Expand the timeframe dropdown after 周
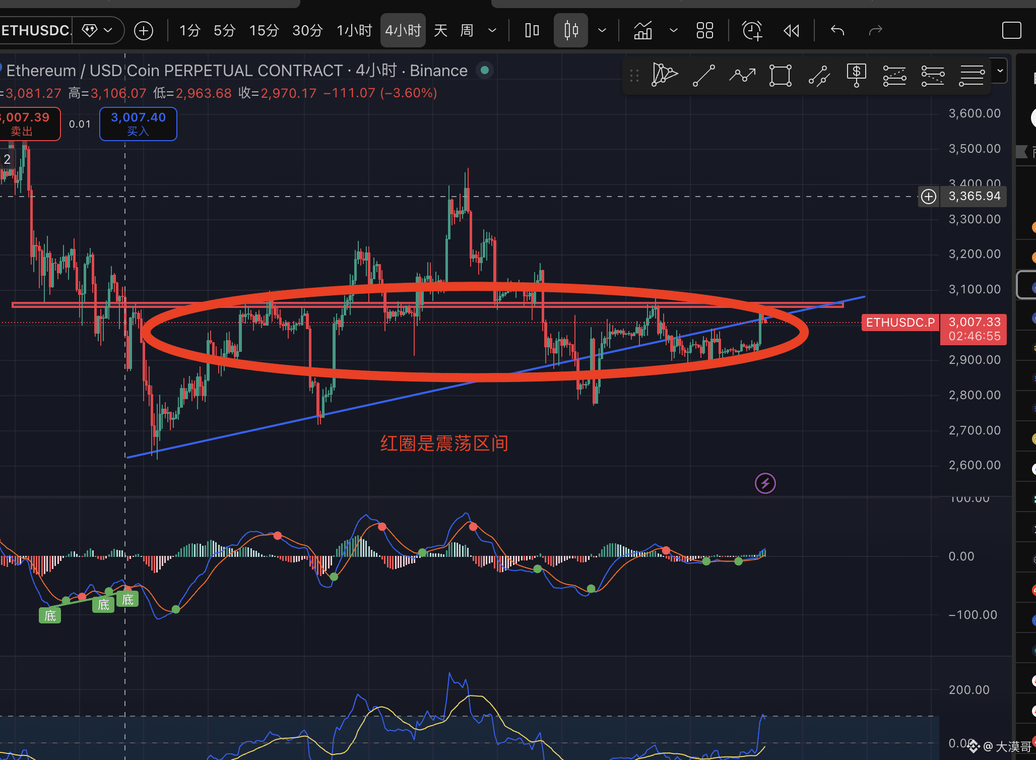The width and height of the screenshot is (1036, 760). tap(492, 31)
